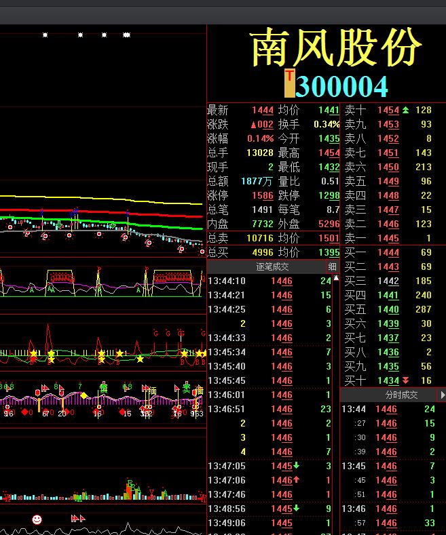Open the 细 detail button

332,266
